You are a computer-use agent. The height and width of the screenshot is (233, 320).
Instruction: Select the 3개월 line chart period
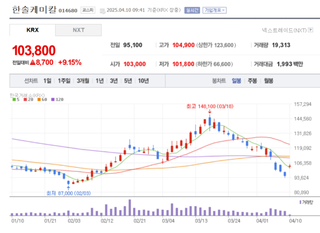coord(83,81)
